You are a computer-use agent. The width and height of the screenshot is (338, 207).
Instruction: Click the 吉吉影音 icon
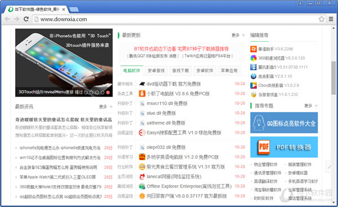coord(253,76)
